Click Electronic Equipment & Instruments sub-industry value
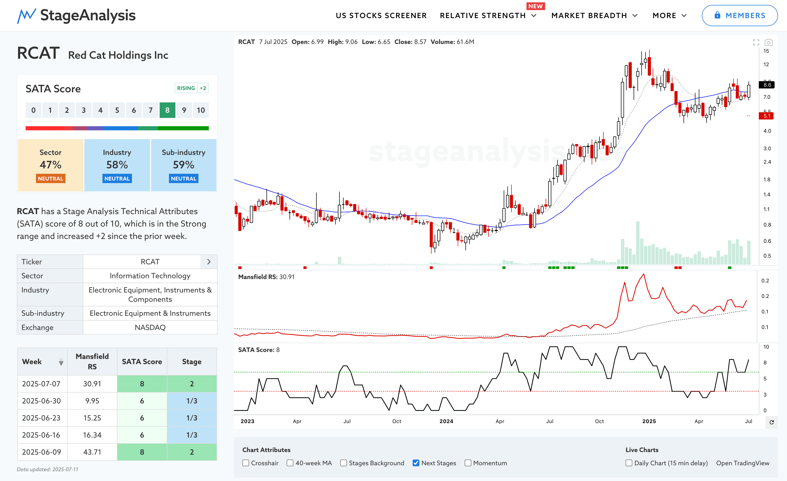787x481 pixels. (x=150, y=313)
